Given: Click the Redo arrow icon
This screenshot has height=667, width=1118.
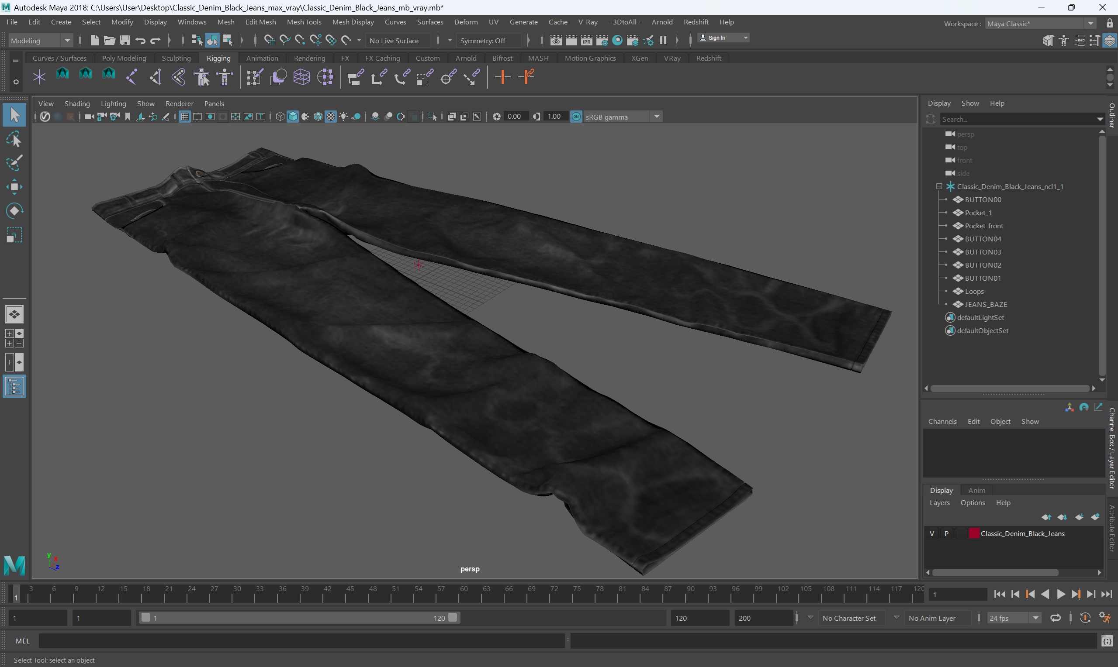Looking at the screenshot, I should (155, 41).
